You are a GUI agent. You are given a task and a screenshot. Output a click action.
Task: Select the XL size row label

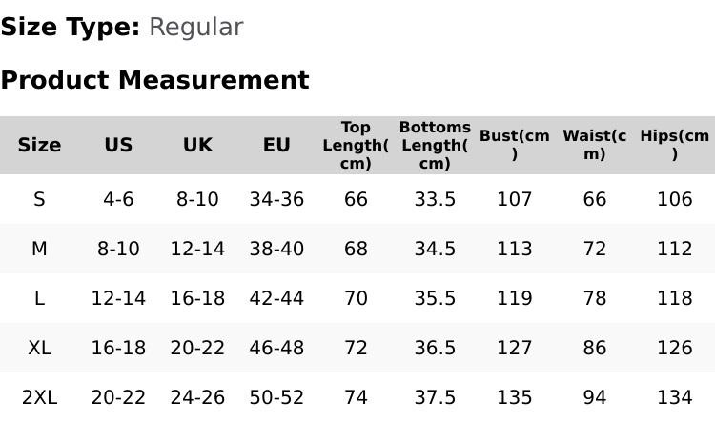click(x=39, y=348)
